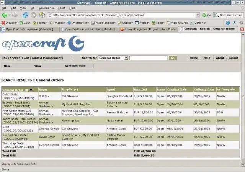
Task: Click in the search text input field
Action: tap(148, 58)
